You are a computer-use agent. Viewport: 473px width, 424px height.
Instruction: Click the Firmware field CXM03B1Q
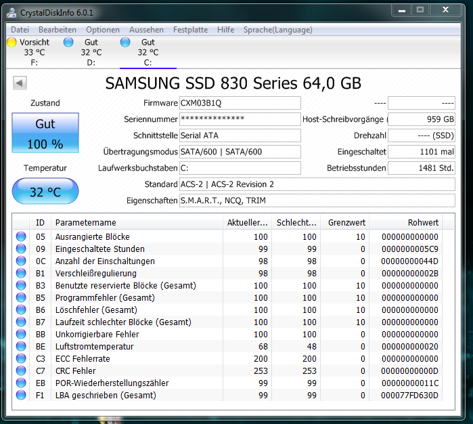240,103
